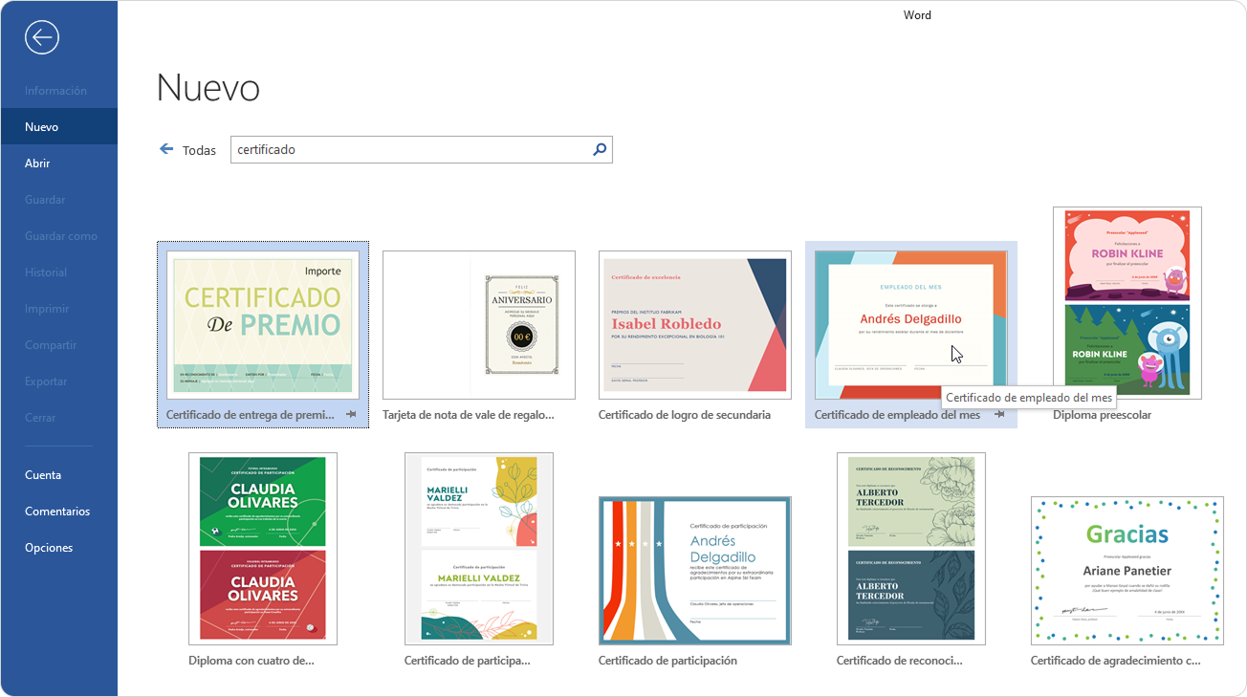Go to Cuenta in the sidebar

43,475
